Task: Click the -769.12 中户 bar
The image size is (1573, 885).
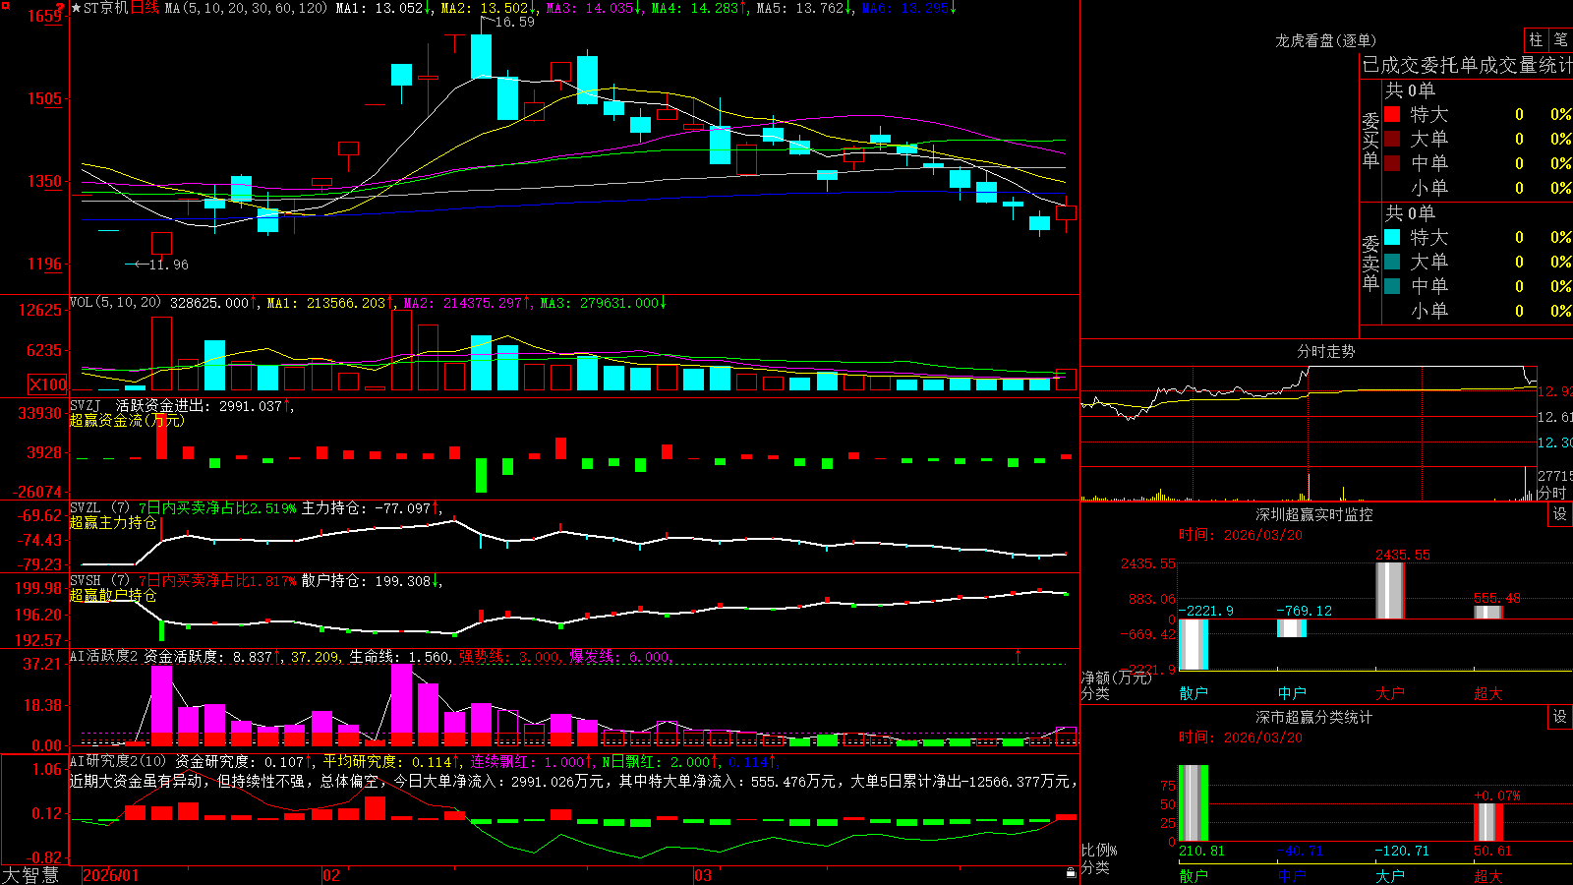Action: coord(1292,627)
